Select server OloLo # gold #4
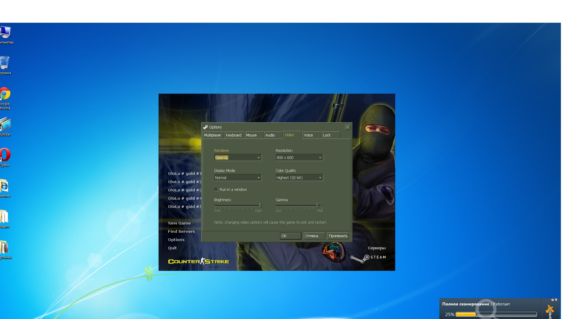Screen dimensions: 568x319 point(185,198)
